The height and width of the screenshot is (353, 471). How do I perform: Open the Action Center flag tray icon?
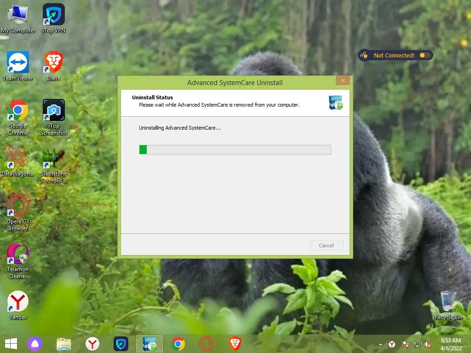click(405, 344)
